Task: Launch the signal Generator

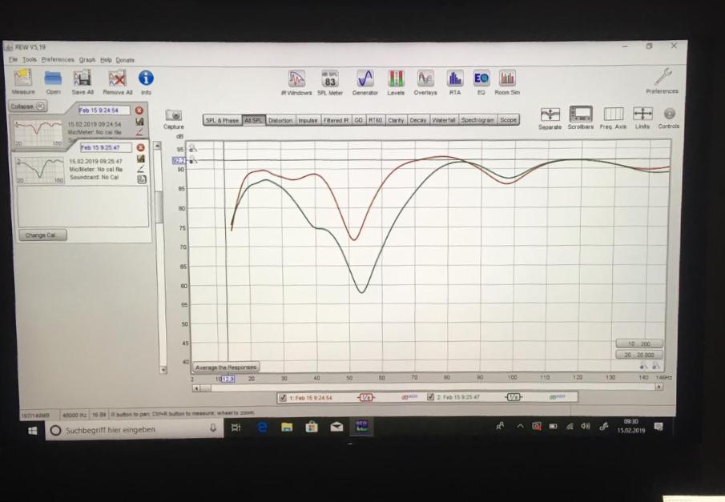Action: pyautogui.click(x=365, y=79)
